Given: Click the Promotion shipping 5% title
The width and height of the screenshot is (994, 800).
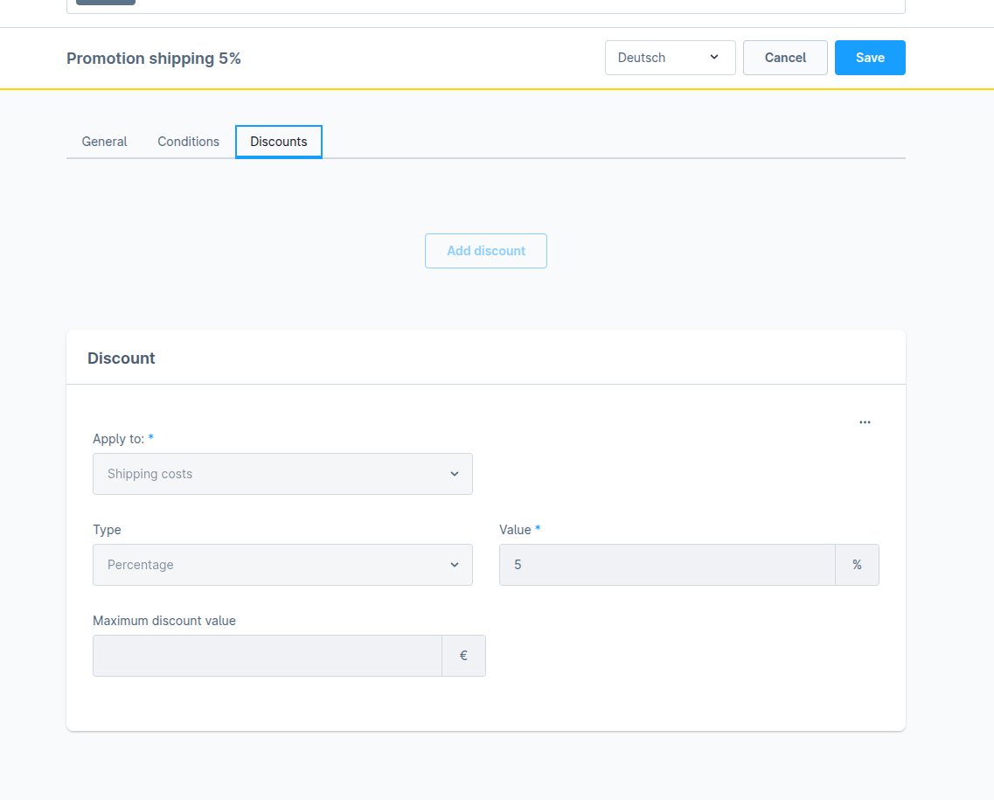Looking at the screenshot, I should [x=154, y=59].
